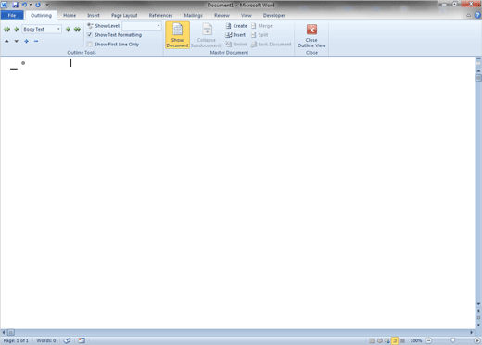Open Undo history dropdown arrow
482x345 pixels.
31,5
